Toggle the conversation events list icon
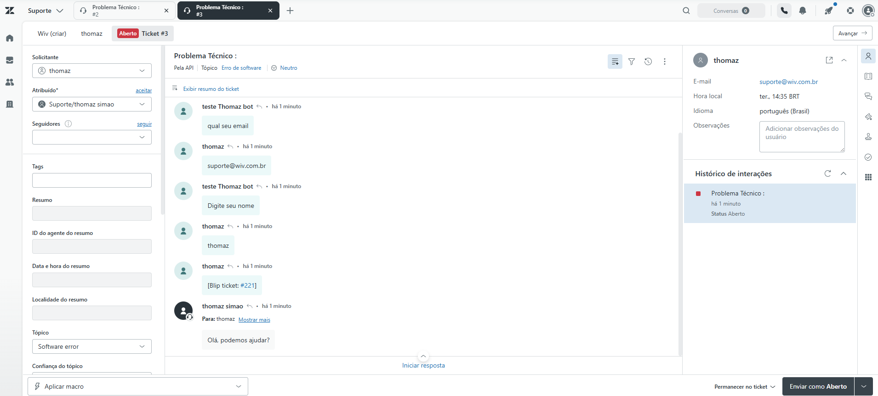878x396 pixels. point(615,61)
